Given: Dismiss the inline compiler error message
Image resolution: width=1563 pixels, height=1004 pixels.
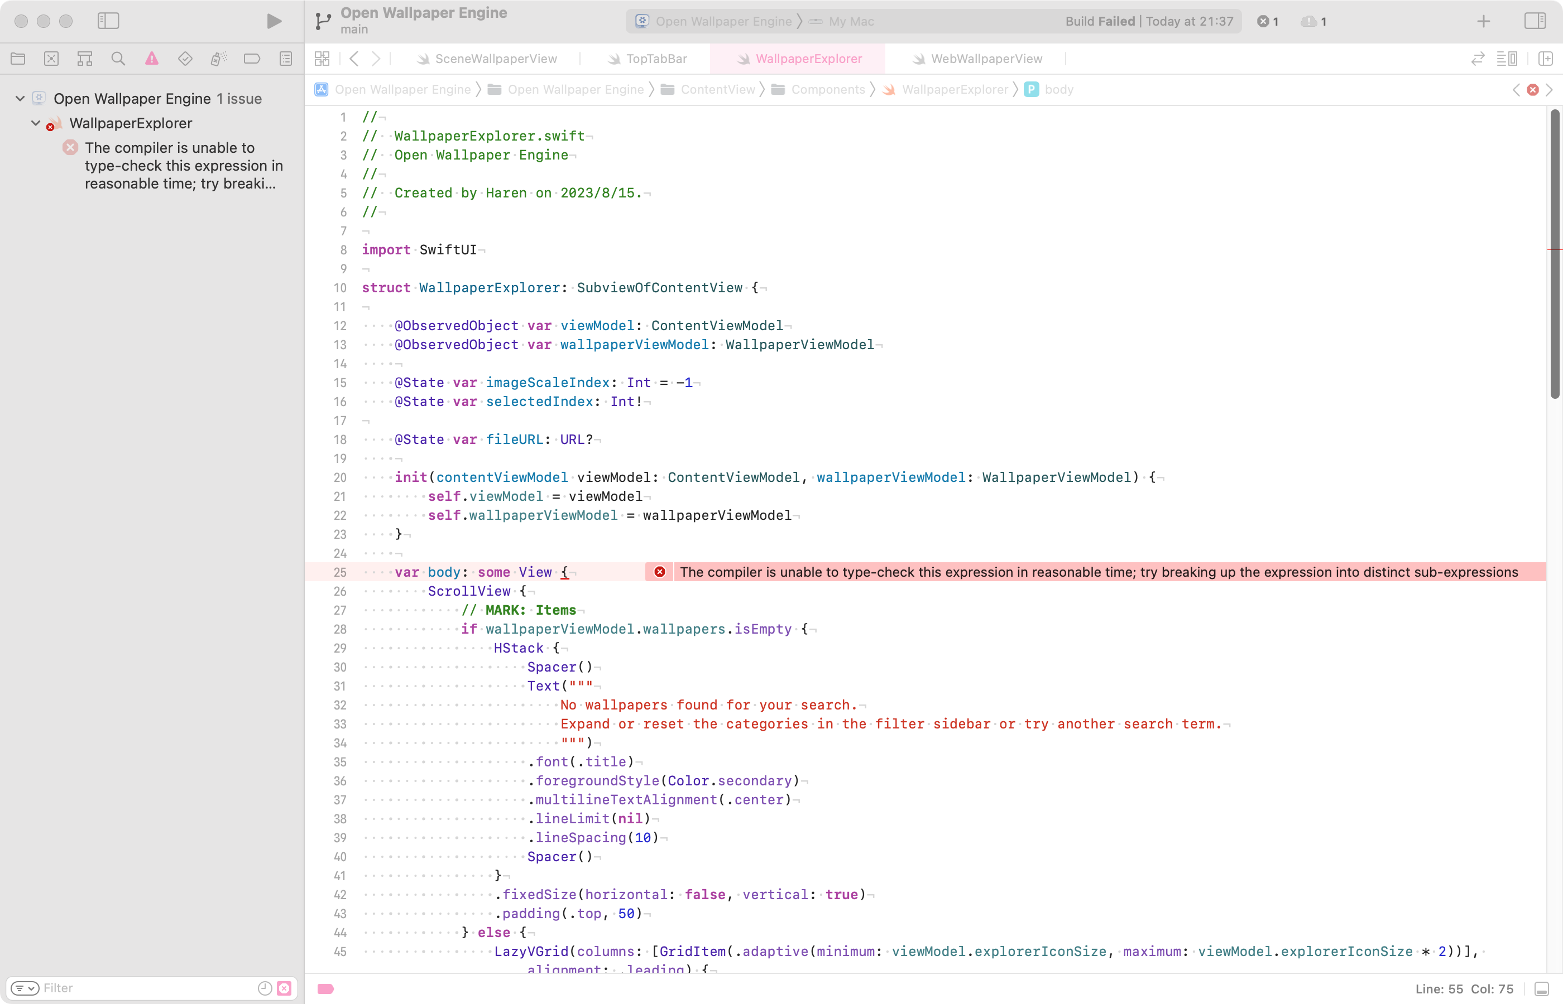Looking at the screenshot, I should pos(659,572).
